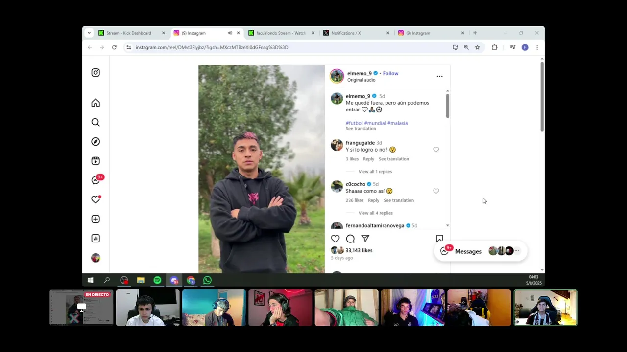Viewport: 627px width, 352px height.
Task: Like the reel with heart icon
Action: point(335,239)
